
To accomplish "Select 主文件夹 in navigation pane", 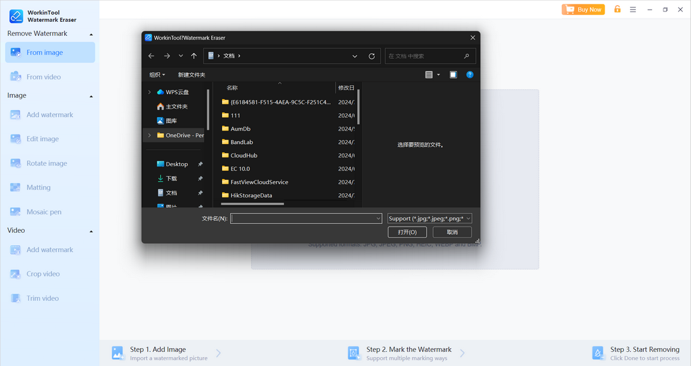I will tap(176, 107).
